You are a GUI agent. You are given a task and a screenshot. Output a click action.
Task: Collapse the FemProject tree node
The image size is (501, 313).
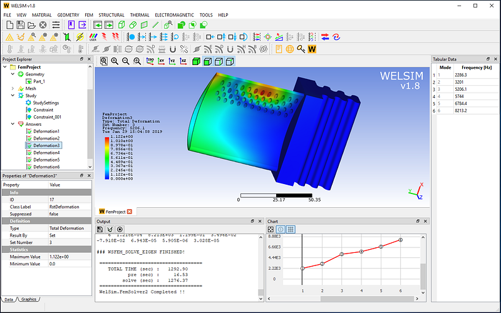[5, 67]
